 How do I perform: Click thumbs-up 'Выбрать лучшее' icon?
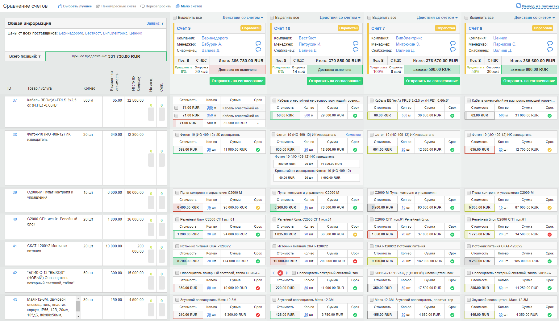coord(60,6)
